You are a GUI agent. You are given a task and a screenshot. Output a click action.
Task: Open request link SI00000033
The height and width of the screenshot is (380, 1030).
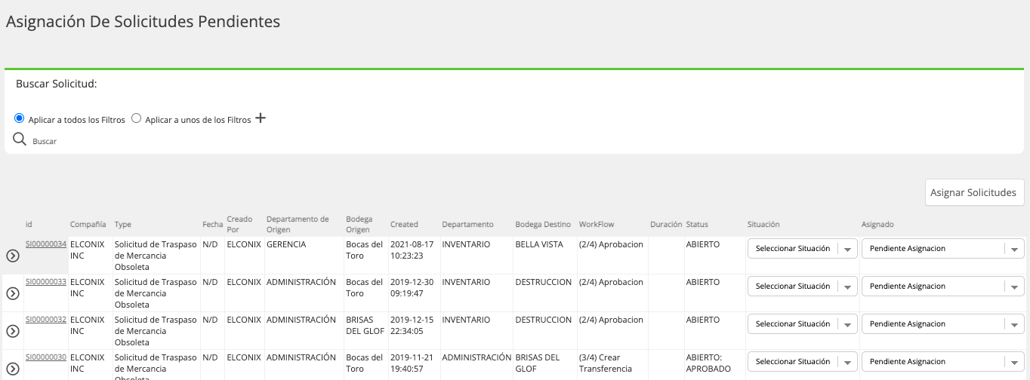click(x=46, y=282)
